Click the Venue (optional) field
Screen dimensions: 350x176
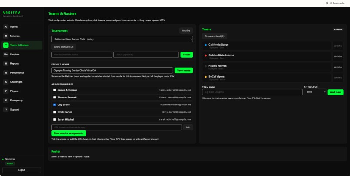coord(146,55)
